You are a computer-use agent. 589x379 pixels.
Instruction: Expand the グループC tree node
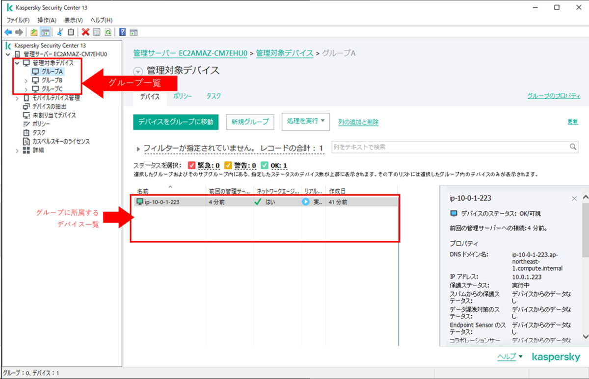26,89
